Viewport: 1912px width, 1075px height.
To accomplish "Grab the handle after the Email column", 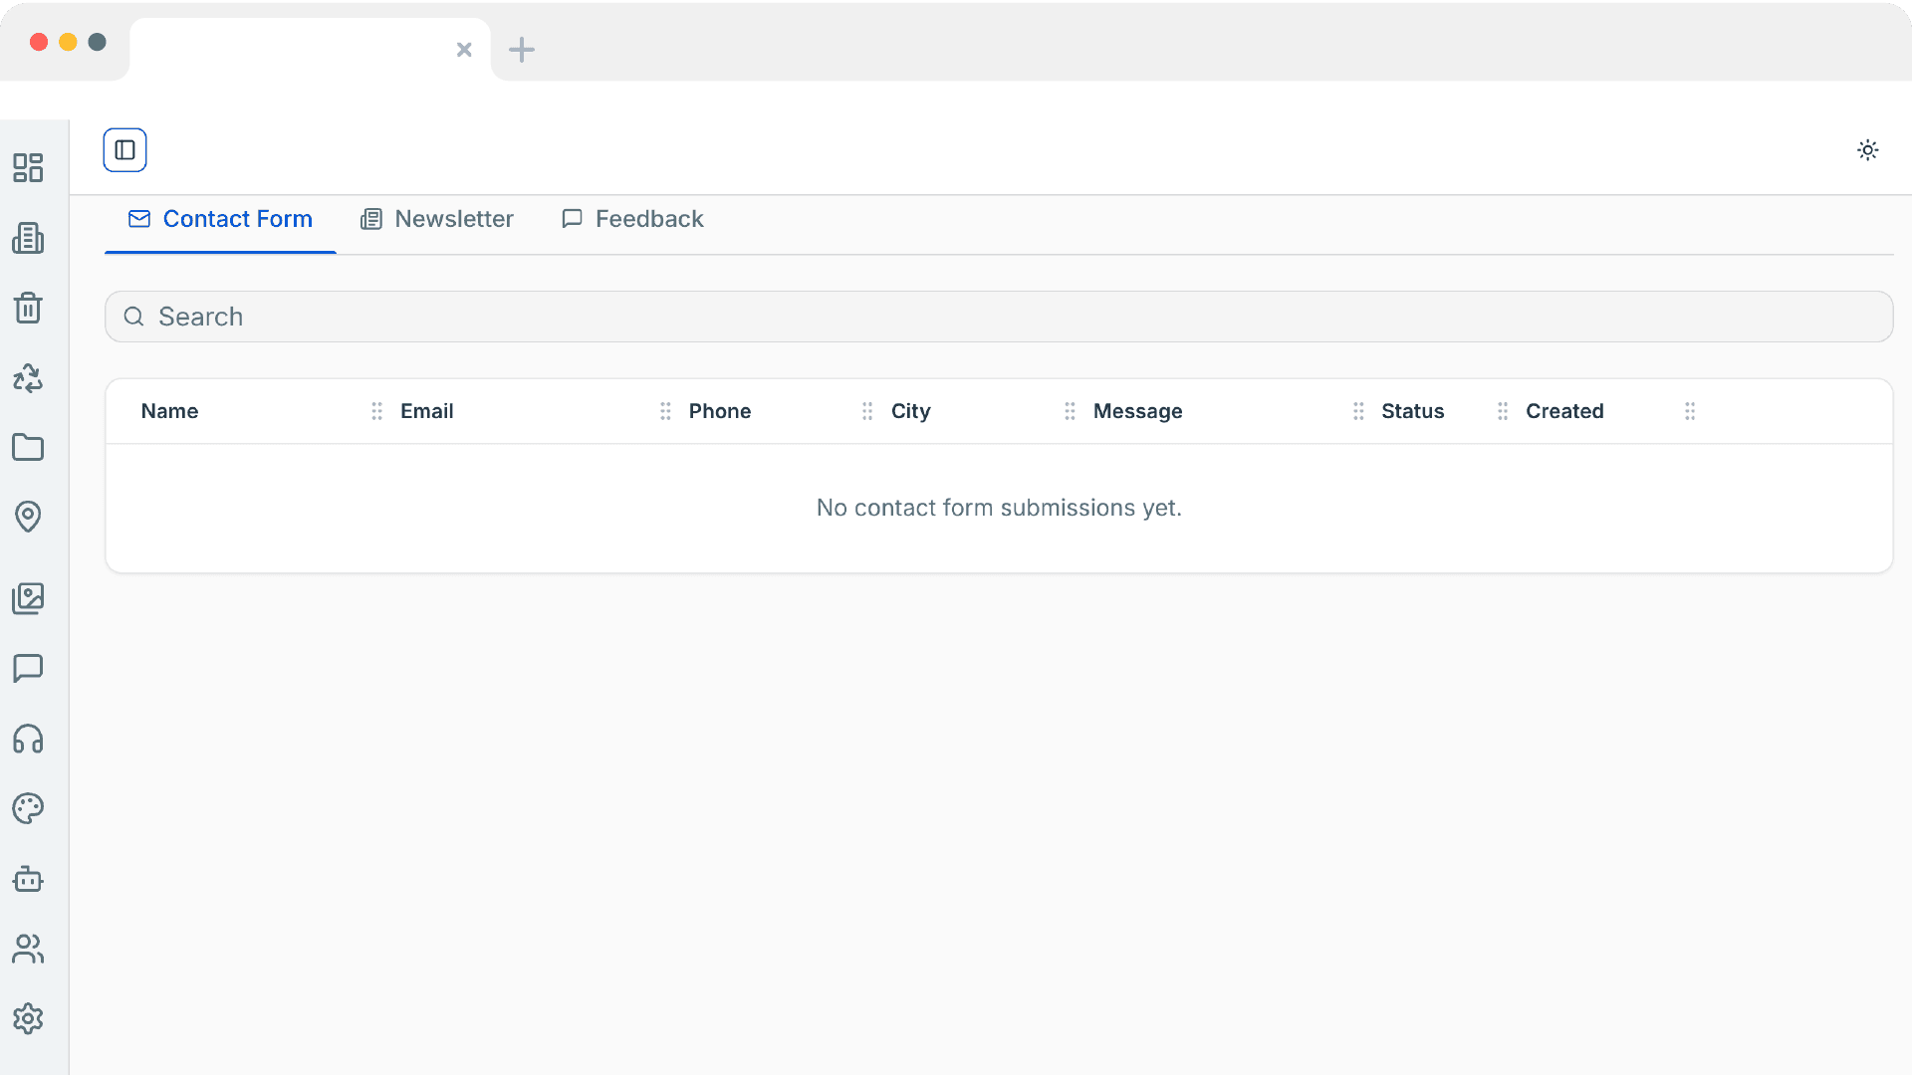I will tap(665, 411).
